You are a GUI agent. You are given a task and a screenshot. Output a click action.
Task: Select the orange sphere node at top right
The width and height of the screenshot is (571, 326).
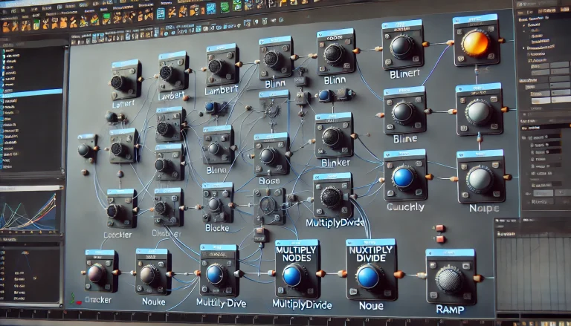(475, 43)
